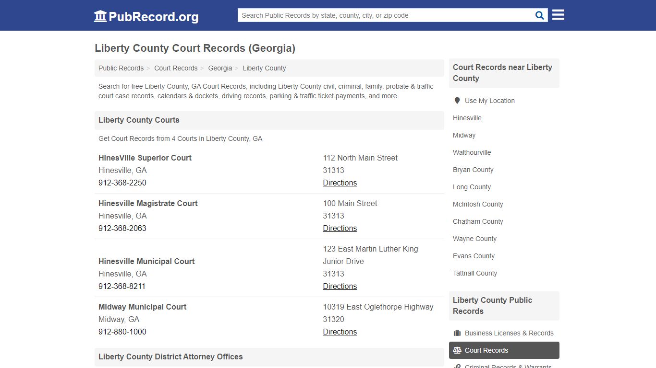
Task: Open Public Records breadcrumb
Action: point(121,68)
